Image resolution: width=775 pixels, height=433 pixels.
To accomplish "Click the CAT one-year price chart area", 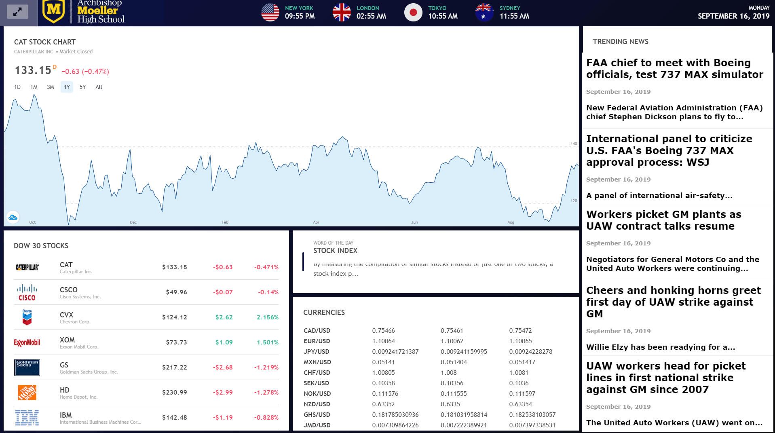I will tap(291, 160).
